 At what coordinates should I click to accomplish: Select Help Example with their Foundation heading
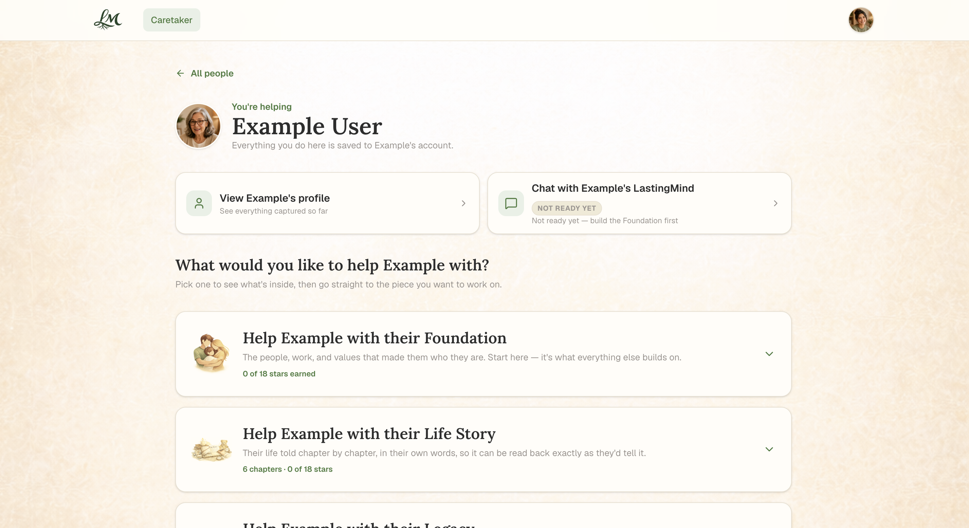pos(374,338)
